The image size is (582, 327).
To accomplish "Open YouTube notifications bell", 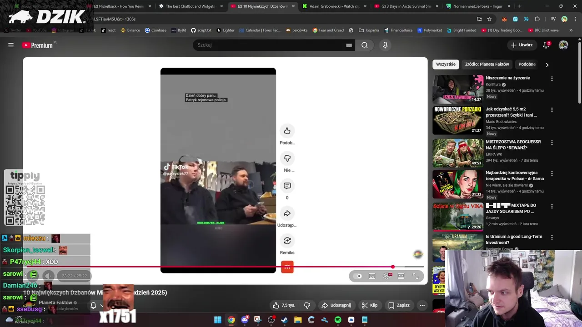I will pyautogui.click(x=547, y=45).
